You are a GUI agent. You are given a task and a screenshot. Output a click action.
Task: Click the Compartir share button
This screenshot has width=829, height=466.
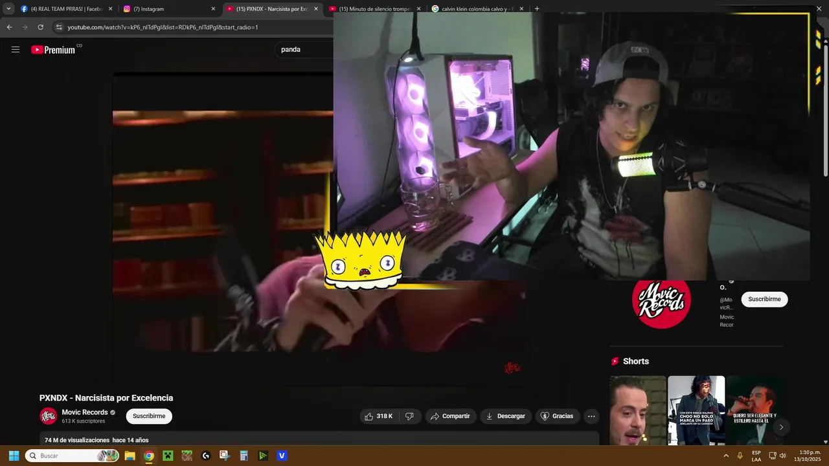click(x=450, y=416)
